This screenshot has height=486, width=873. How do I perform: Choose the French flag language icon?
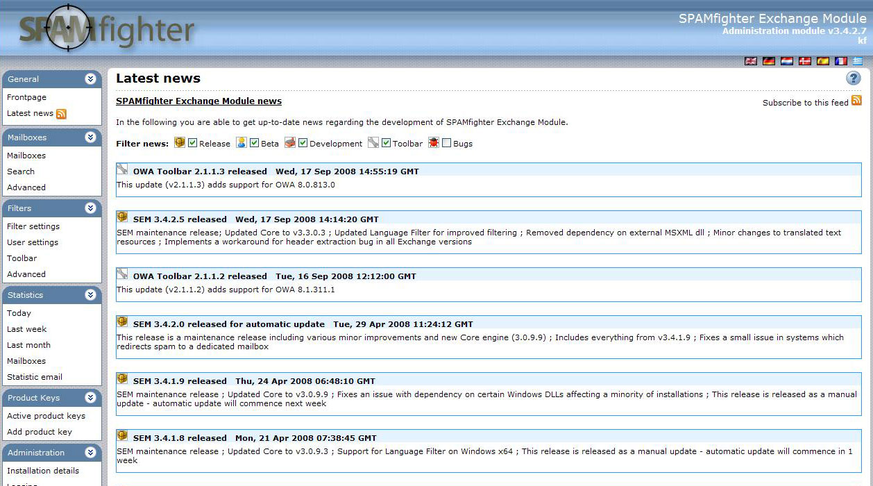(x=841, y=61)
